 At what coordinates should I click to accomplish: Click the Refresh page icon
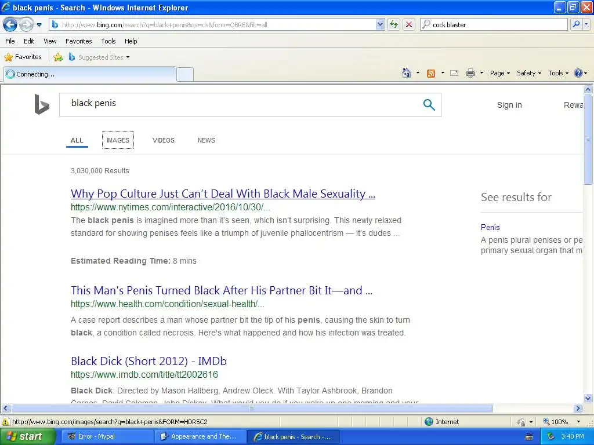tap(394, 24)
